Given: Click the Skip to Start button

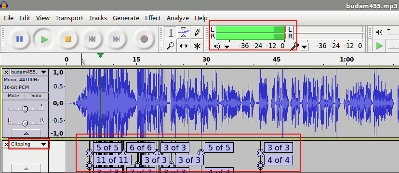Looking at the screenshot, I should coord(92,39).
